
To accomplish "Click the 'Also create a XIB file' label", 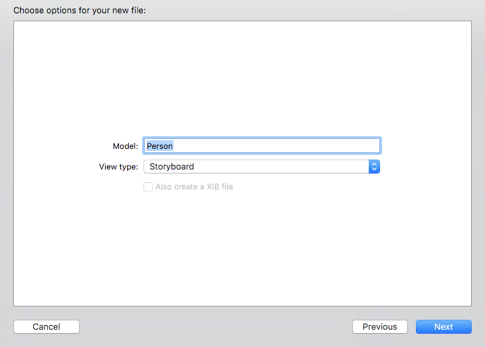I will [x=194, y=187].
